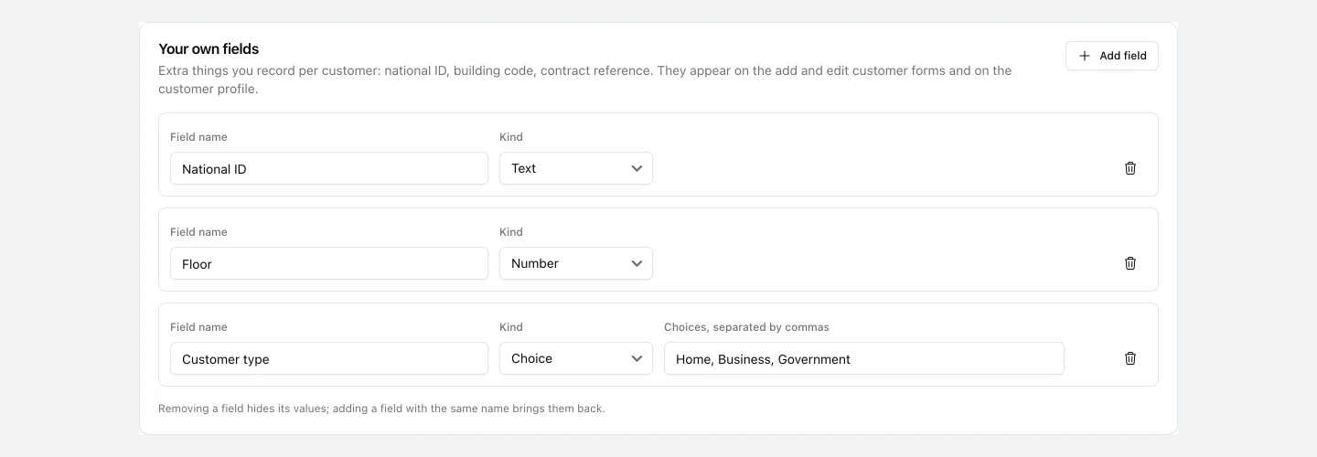Click the Add field button
Image resolution: width=1317 pixels, height=457 pixels.
click(x=1112, y=56)
